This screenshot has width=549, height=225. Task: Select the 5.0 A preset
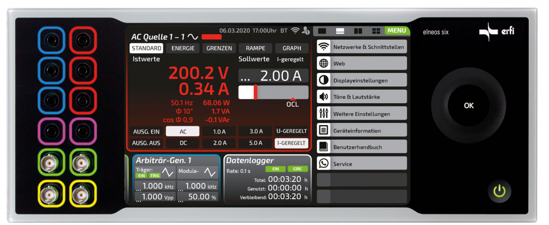point(255,143)
